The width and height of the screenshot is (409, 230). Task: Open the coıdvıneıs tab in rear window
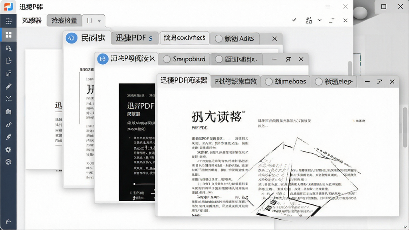click(x=185, y=38)
